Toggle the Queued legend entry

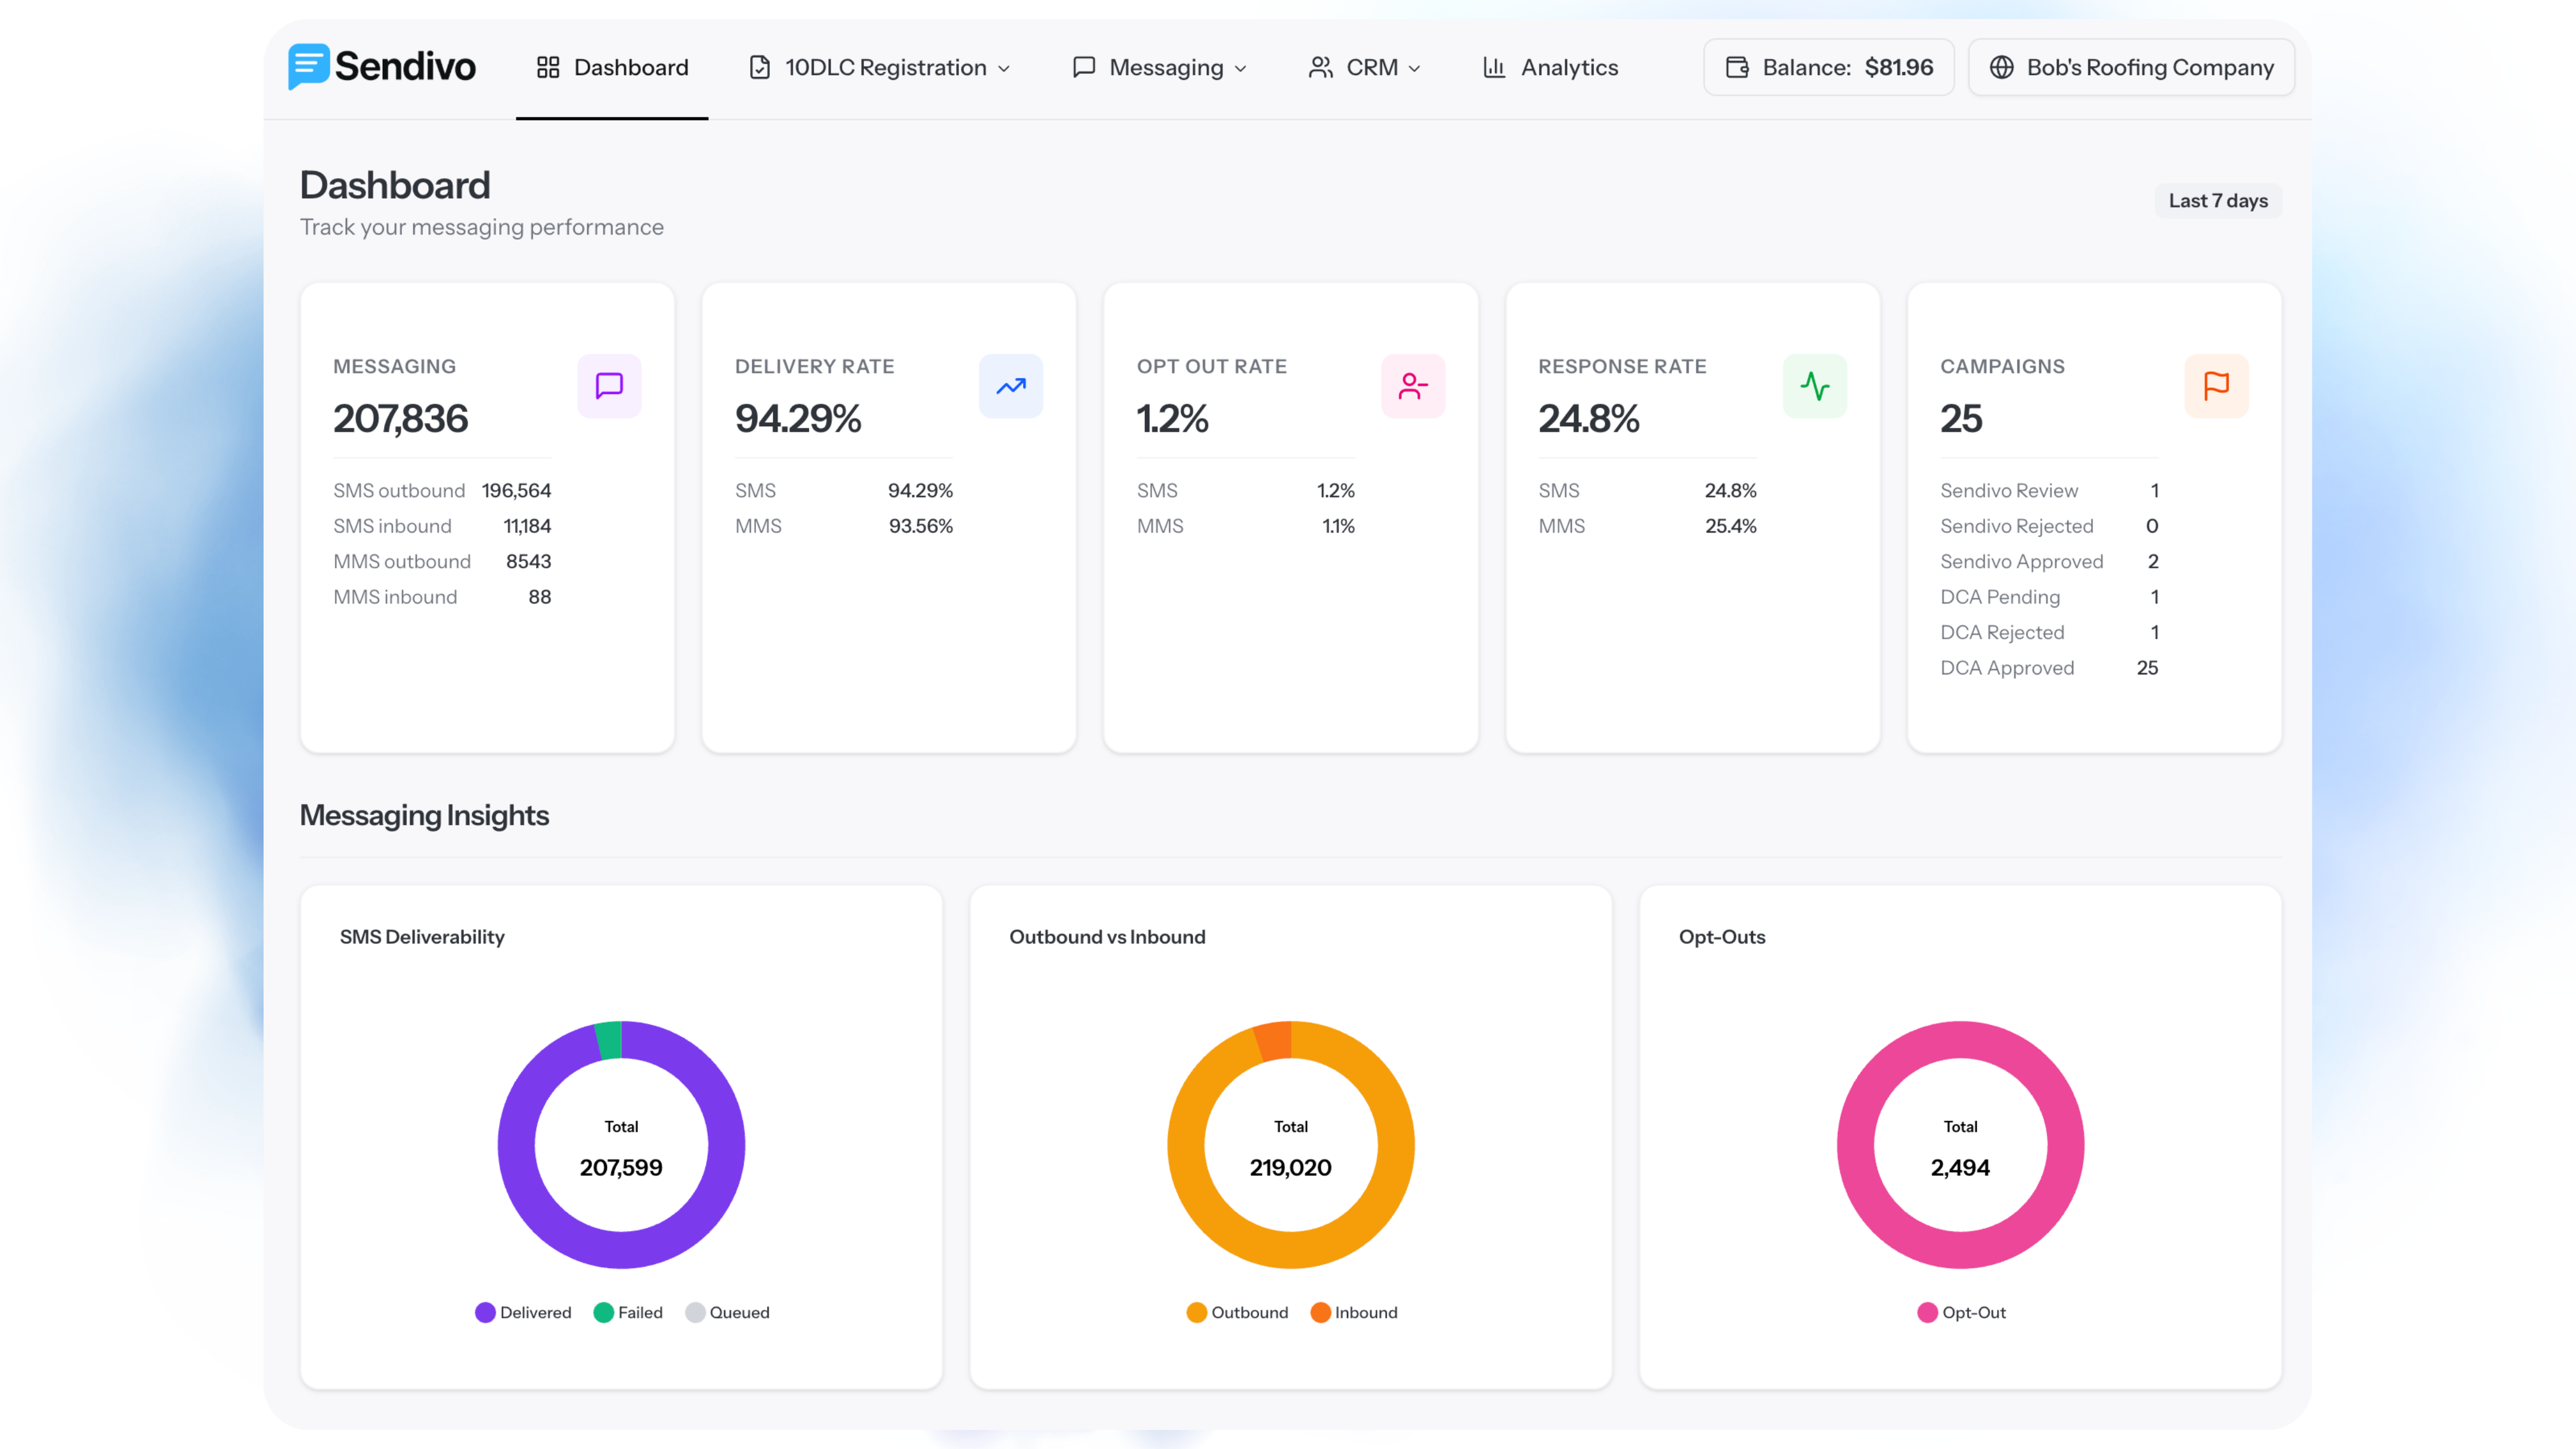[x=727, y=1312]
